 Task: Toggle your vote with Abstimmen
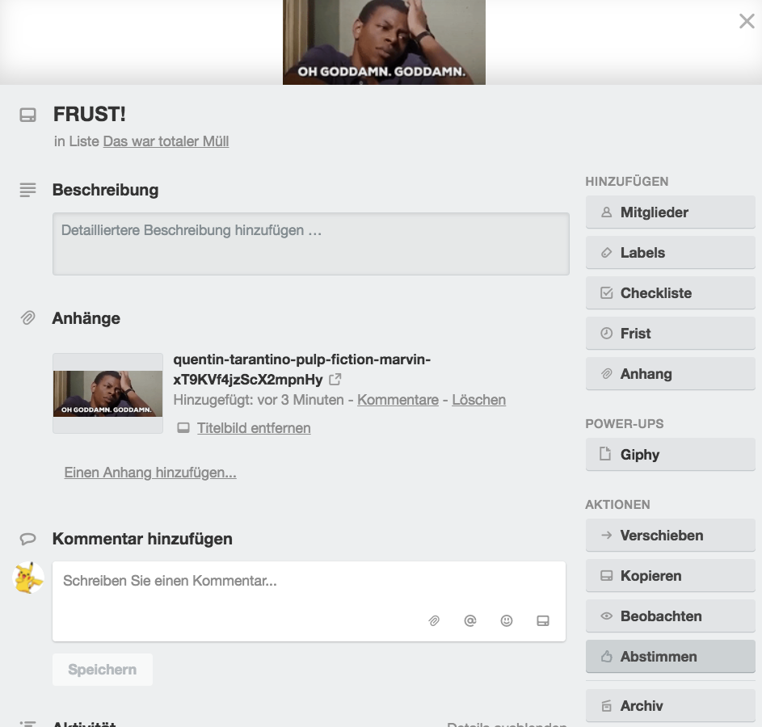coord(670,656)
